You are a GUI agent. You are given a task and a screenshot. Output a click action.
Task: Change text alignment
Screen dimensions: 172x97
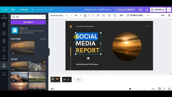[98, 16]
